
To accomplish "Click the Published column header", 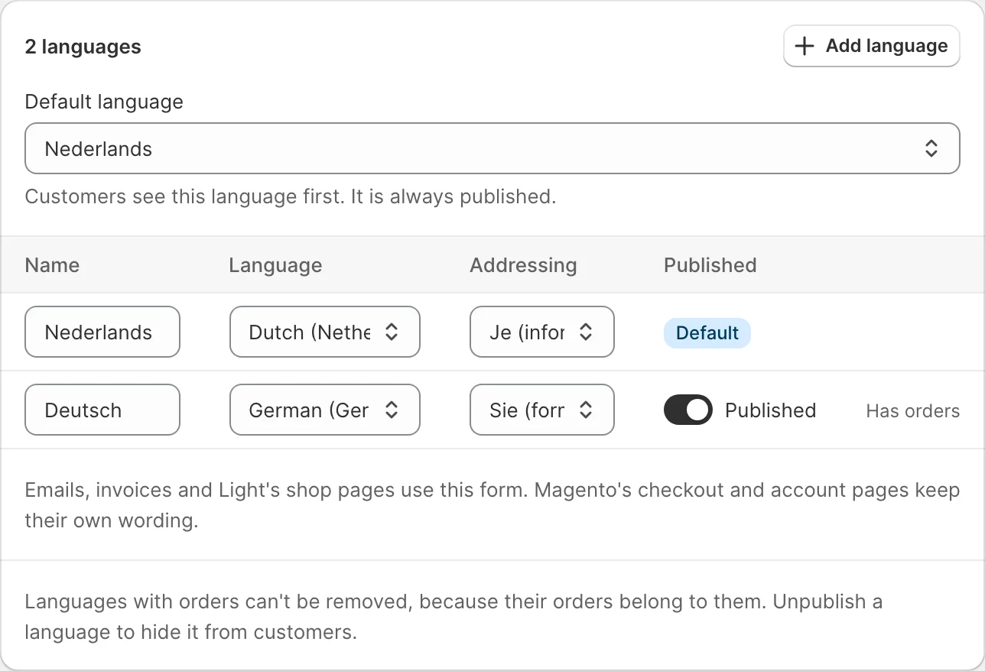I will [x=710, y=265].
